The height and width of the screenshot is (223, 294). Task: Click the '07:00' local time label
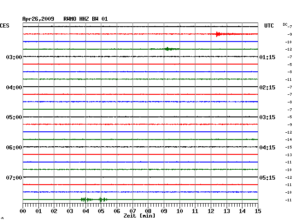[x=14, y=177]
